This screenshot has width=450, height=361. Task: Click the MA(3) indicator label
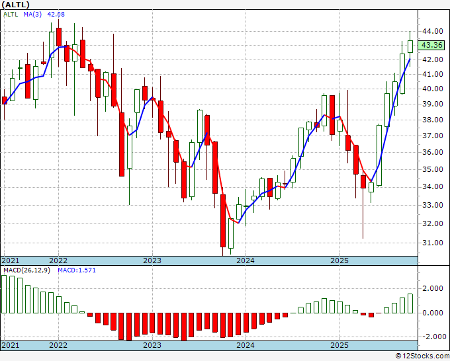32,15
